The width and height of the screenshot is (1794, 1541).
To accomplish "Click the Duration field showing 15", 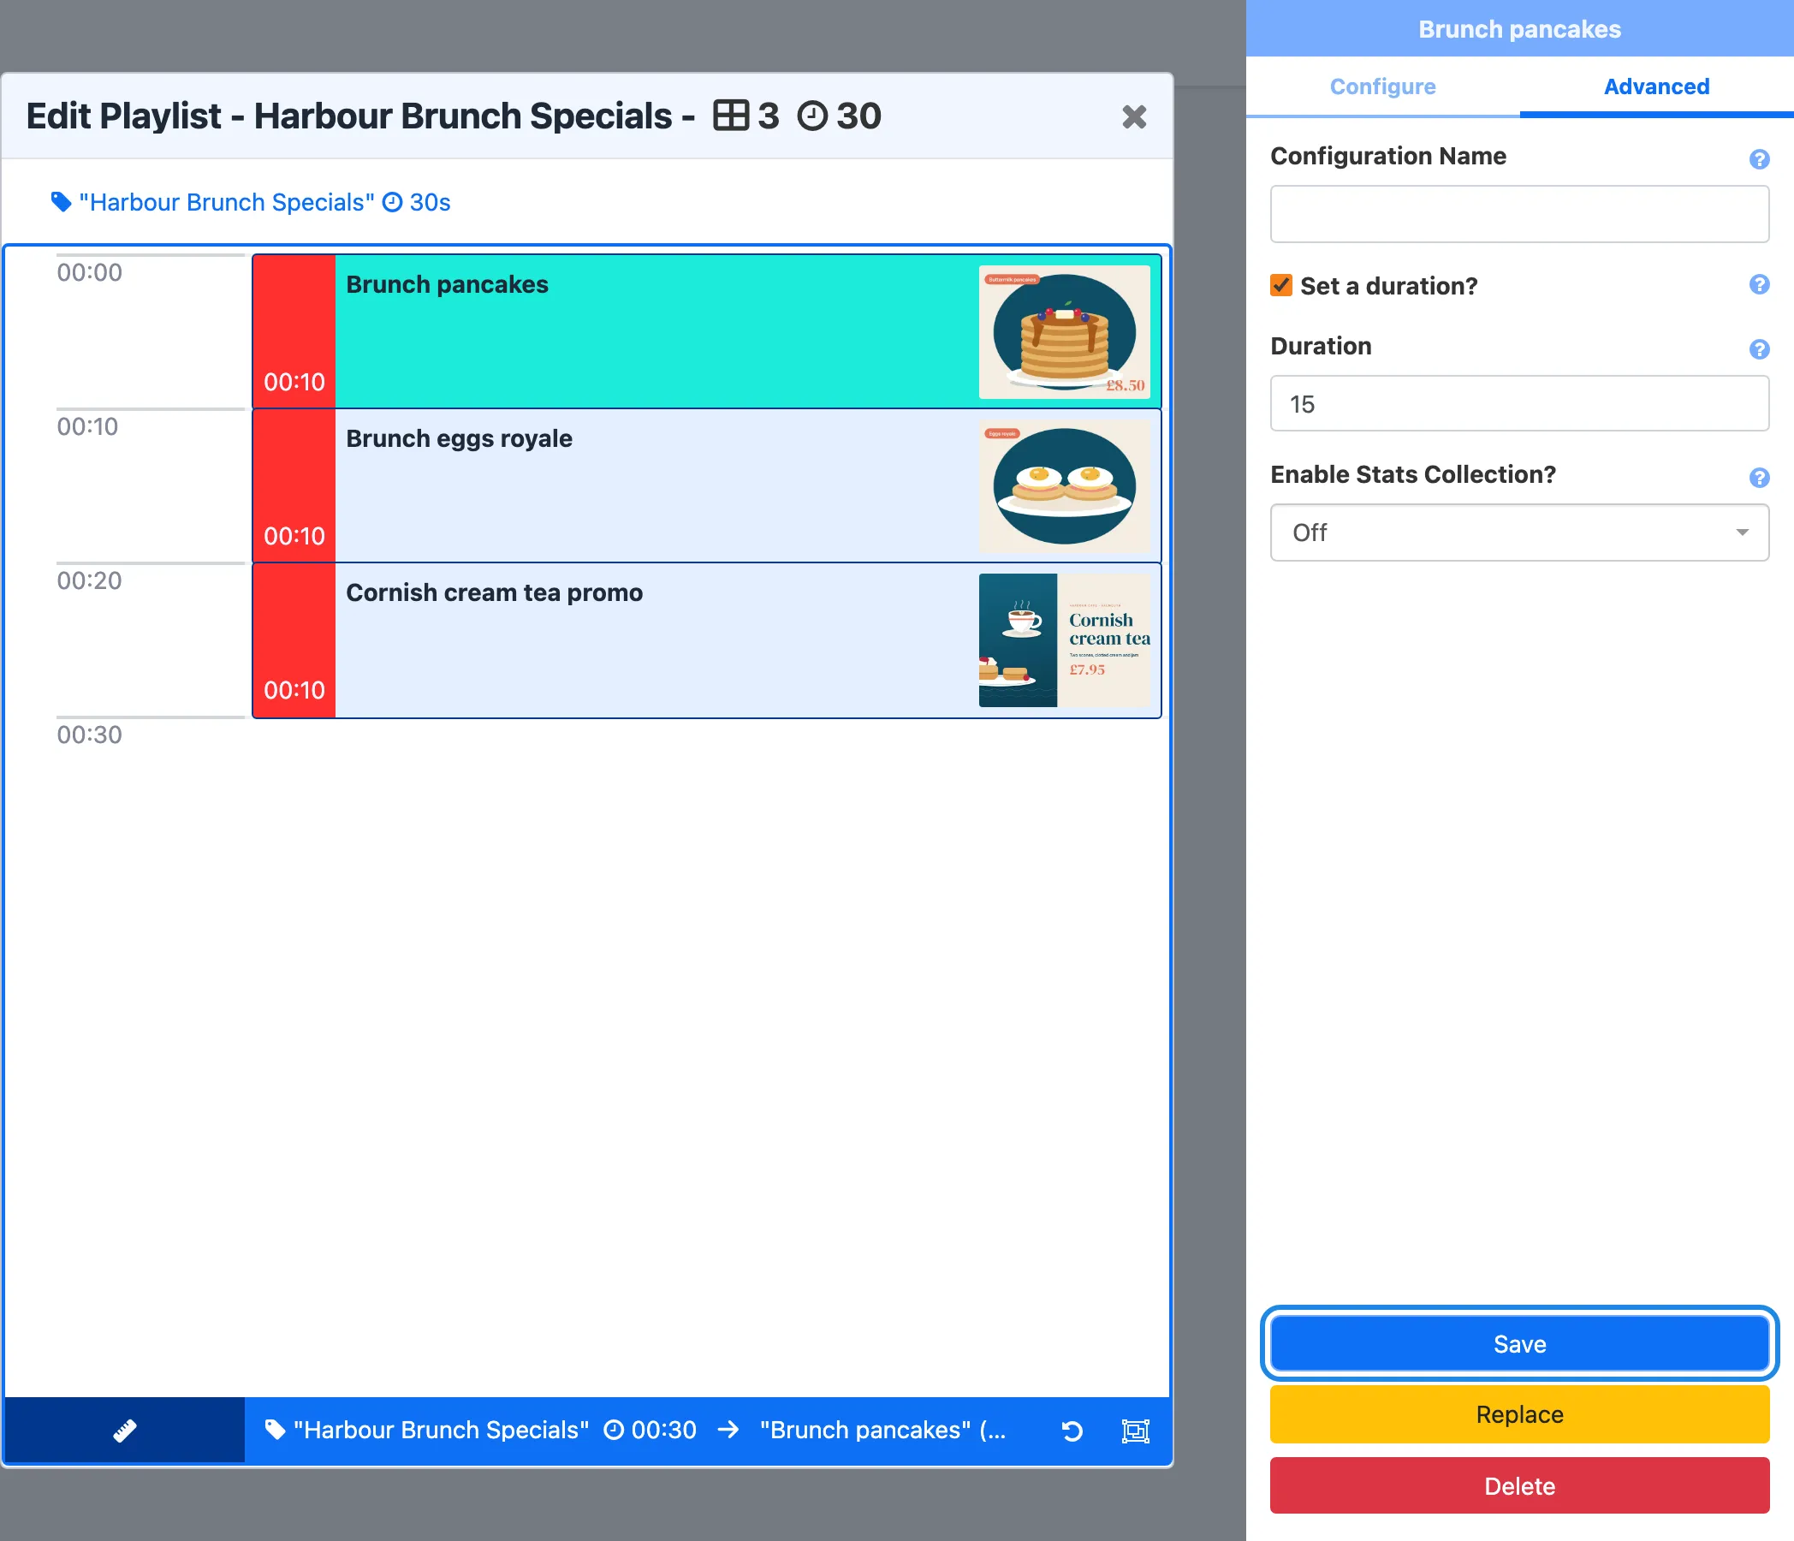I will [x=1519, y=404].
